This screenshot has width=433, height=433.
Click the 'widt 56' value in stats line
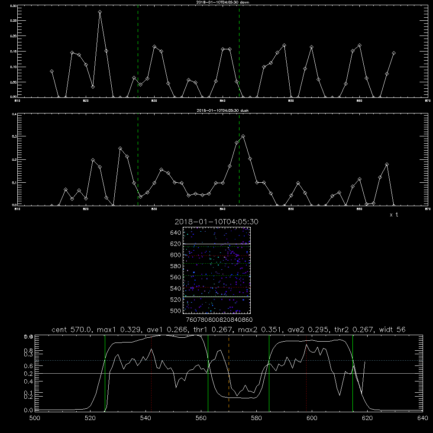392,330
